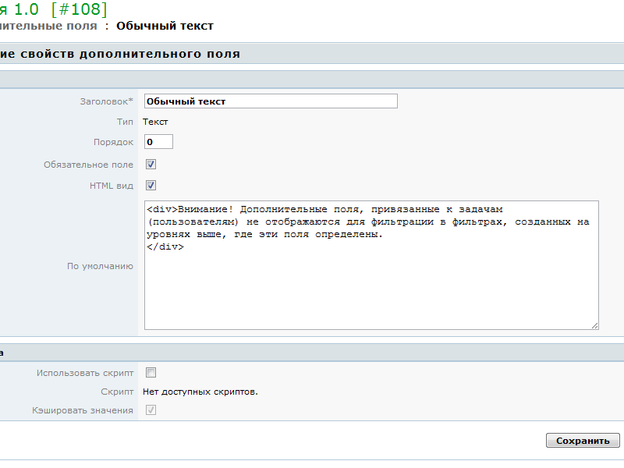Click the Заголовок* field label
This screenshot has width=624, height=468.
[106, 101]
